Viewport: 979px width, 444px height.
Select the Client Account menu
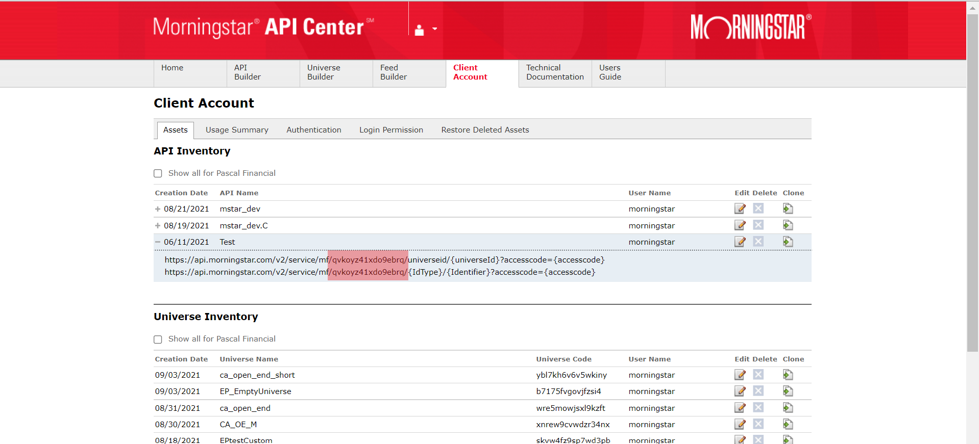click(482, 73)
